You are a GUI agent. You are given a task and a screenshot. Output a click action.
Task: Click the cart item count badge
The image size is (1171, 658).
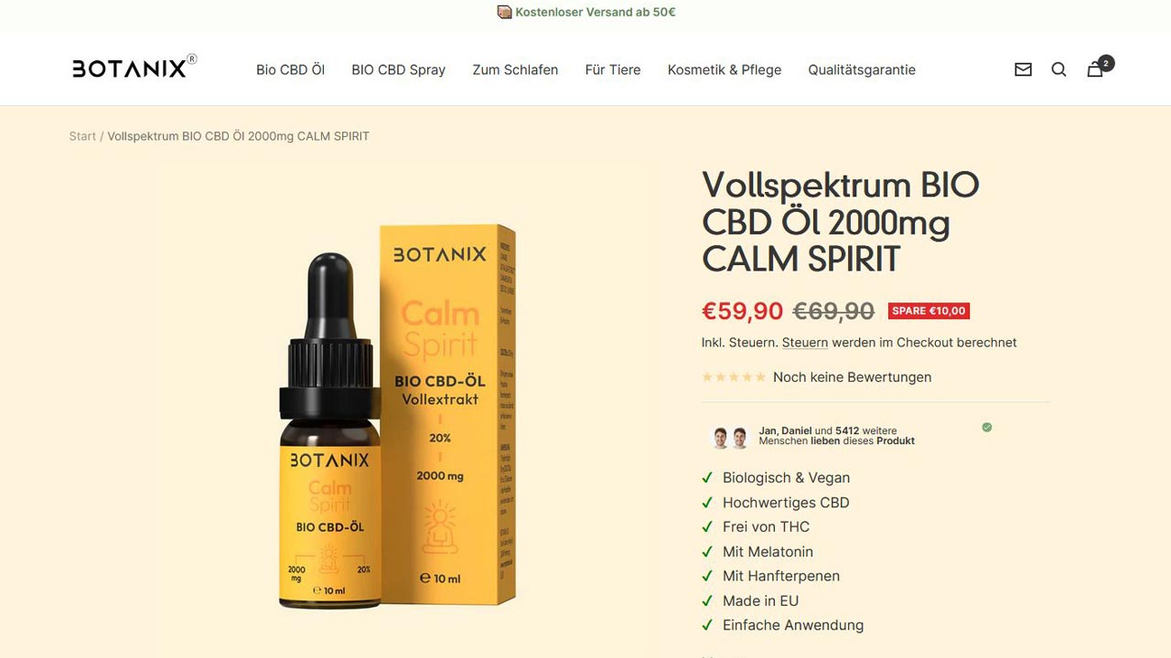[1106, 63]
